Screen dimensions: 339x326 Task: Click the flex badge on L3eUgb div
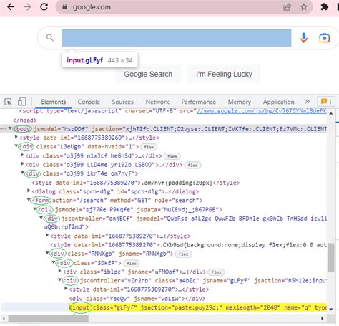pos(149,147)
